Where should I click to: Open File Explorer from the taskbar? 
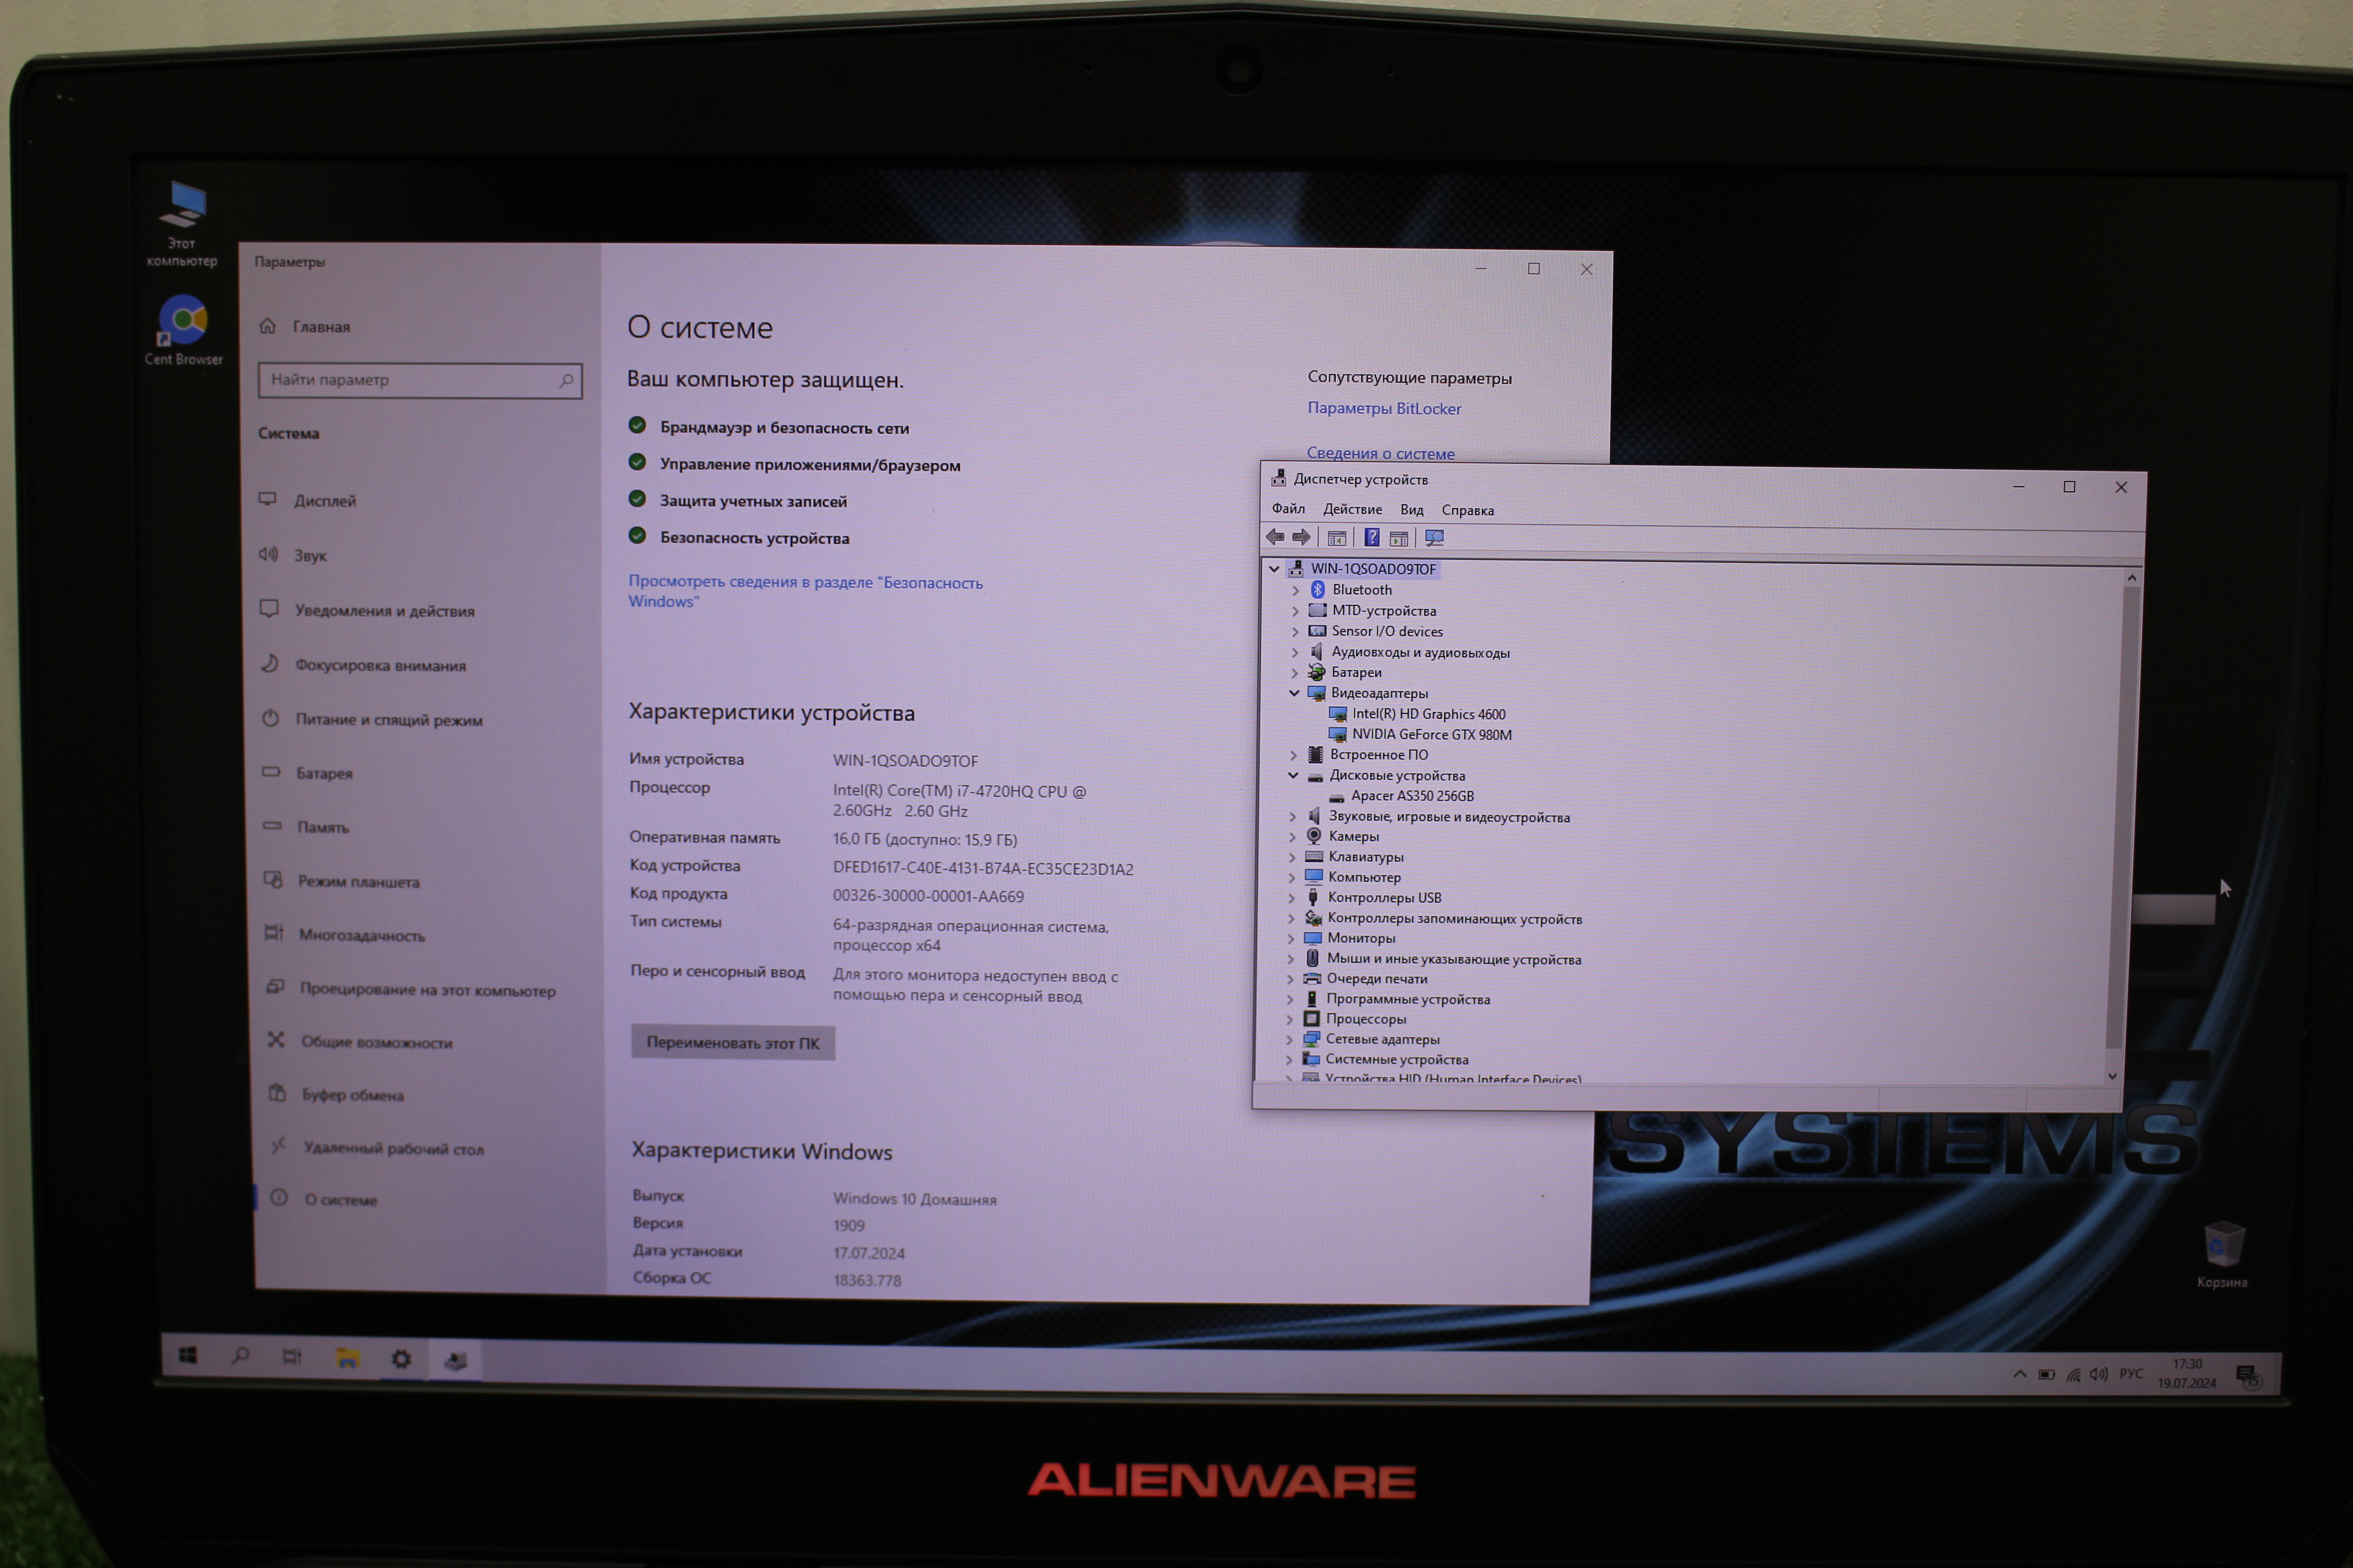(x=347, y=1358)
